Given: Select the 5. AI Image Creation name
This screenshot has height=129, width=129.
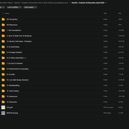Looking at the screenshot, I should pyautogui.click(x=14, y=52).
